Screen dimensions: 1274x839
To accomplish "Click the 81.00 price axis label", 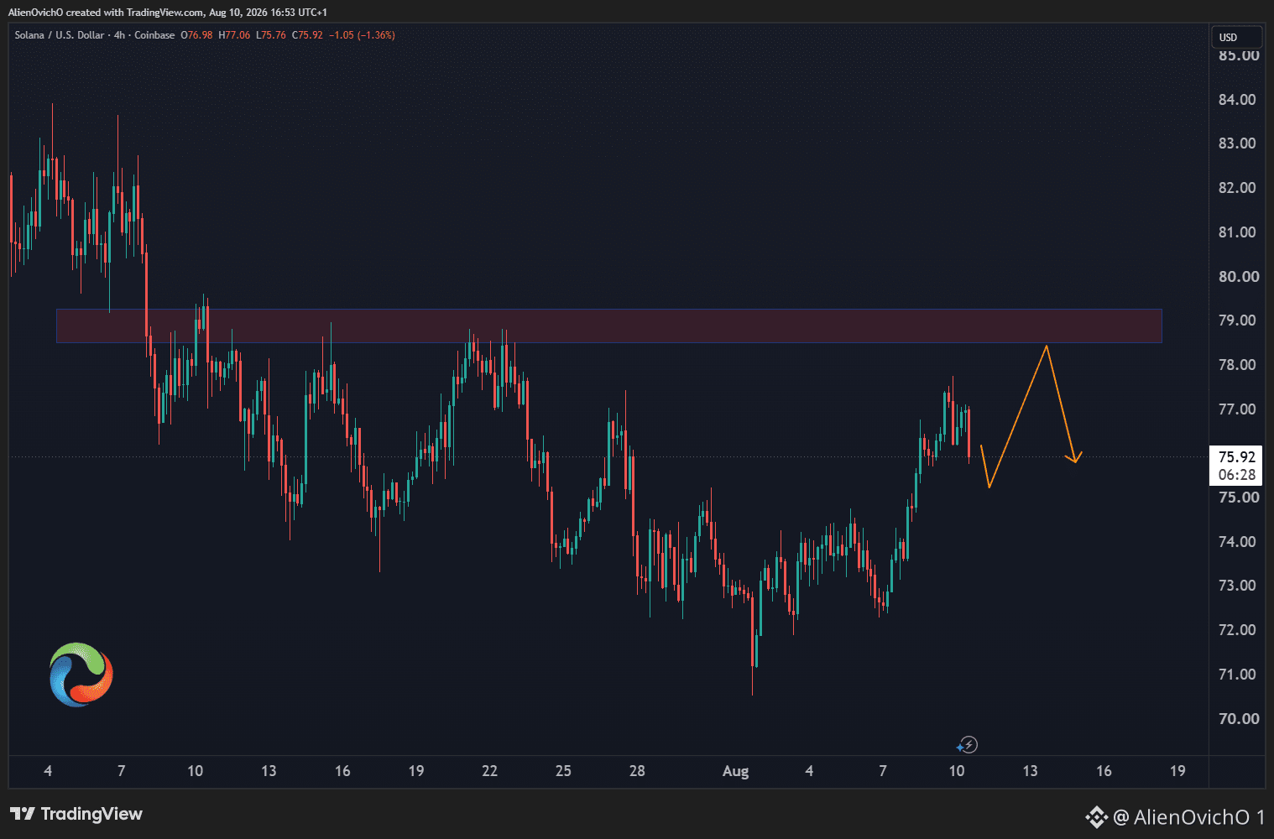I will click(1237, 232).
